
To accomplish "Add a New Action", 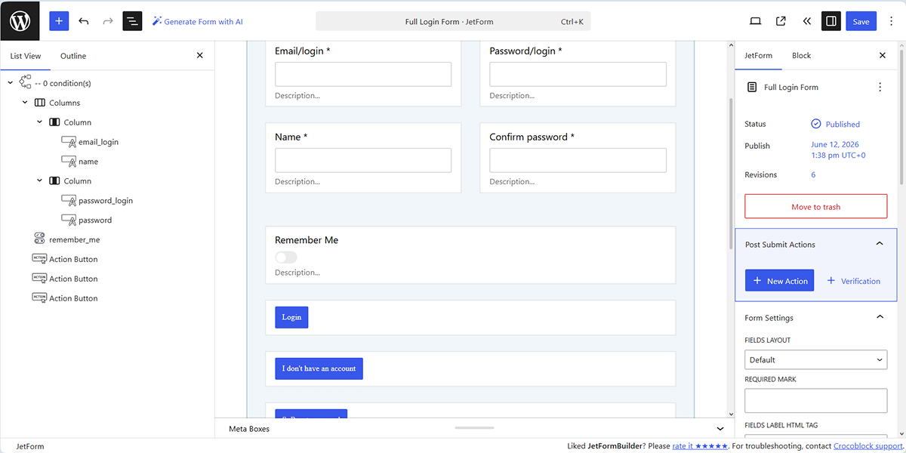I will (x=779, y=281).
